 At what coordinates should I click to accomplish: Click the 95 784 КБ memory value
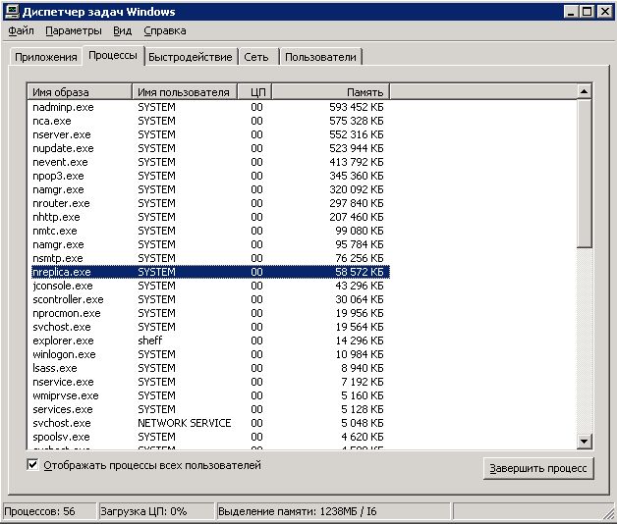[359, 244]
